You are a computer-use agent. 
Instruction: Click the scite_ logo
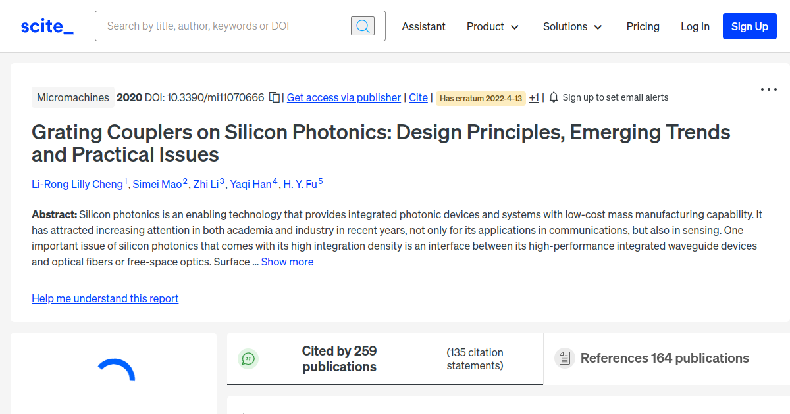tap(46, 26)
